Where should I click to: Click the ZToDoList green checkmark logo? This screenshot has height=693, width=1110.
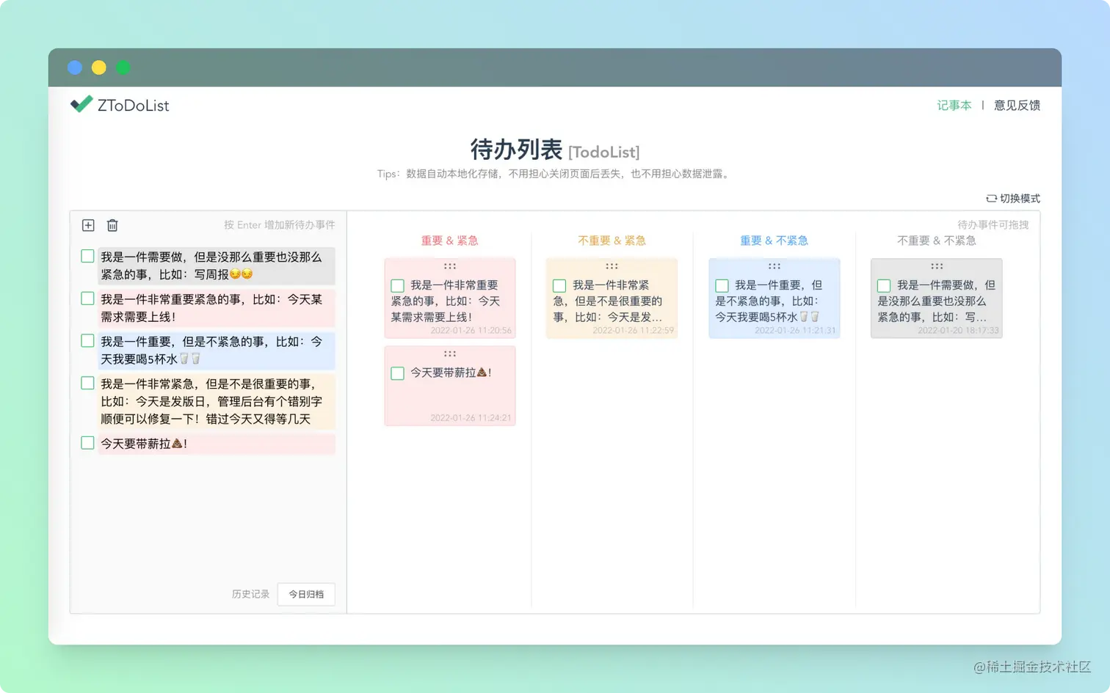coord(81,104)
